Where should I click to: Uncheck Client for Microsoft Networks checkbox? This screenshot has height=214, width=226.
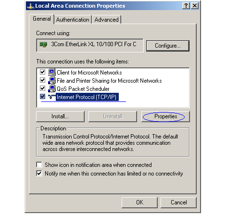(42, 72)
